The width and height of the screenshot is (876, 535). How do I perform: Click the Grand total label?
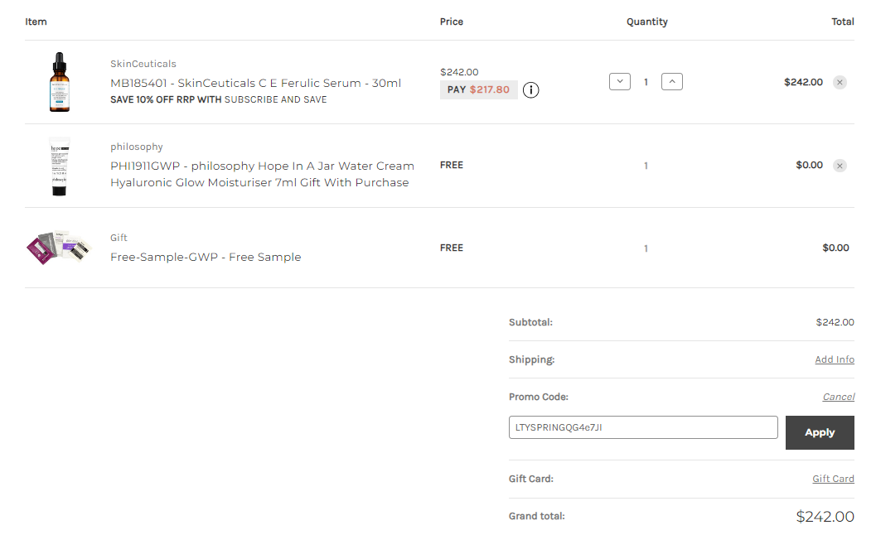537,517
